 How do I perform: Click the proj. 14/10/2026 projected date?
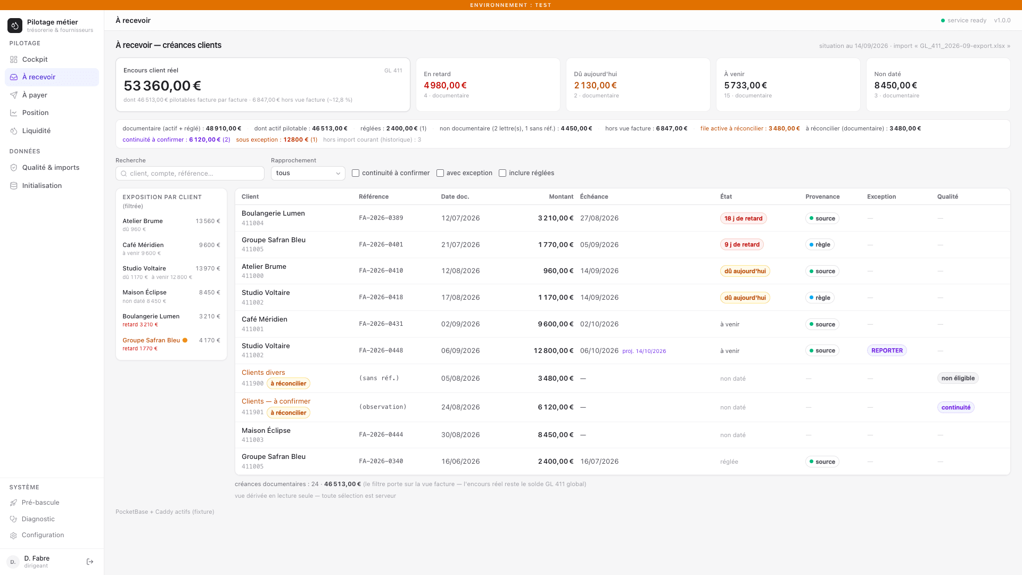pos(644,351)
